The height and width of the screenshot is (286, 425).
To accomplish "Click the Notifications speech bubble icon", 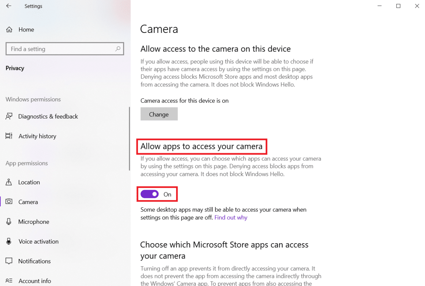I will (9, 261).
